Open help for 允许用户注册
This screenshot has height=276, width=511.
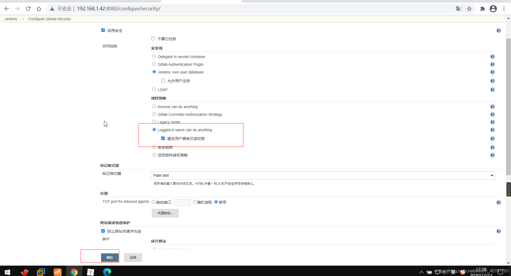coord(493,81)
